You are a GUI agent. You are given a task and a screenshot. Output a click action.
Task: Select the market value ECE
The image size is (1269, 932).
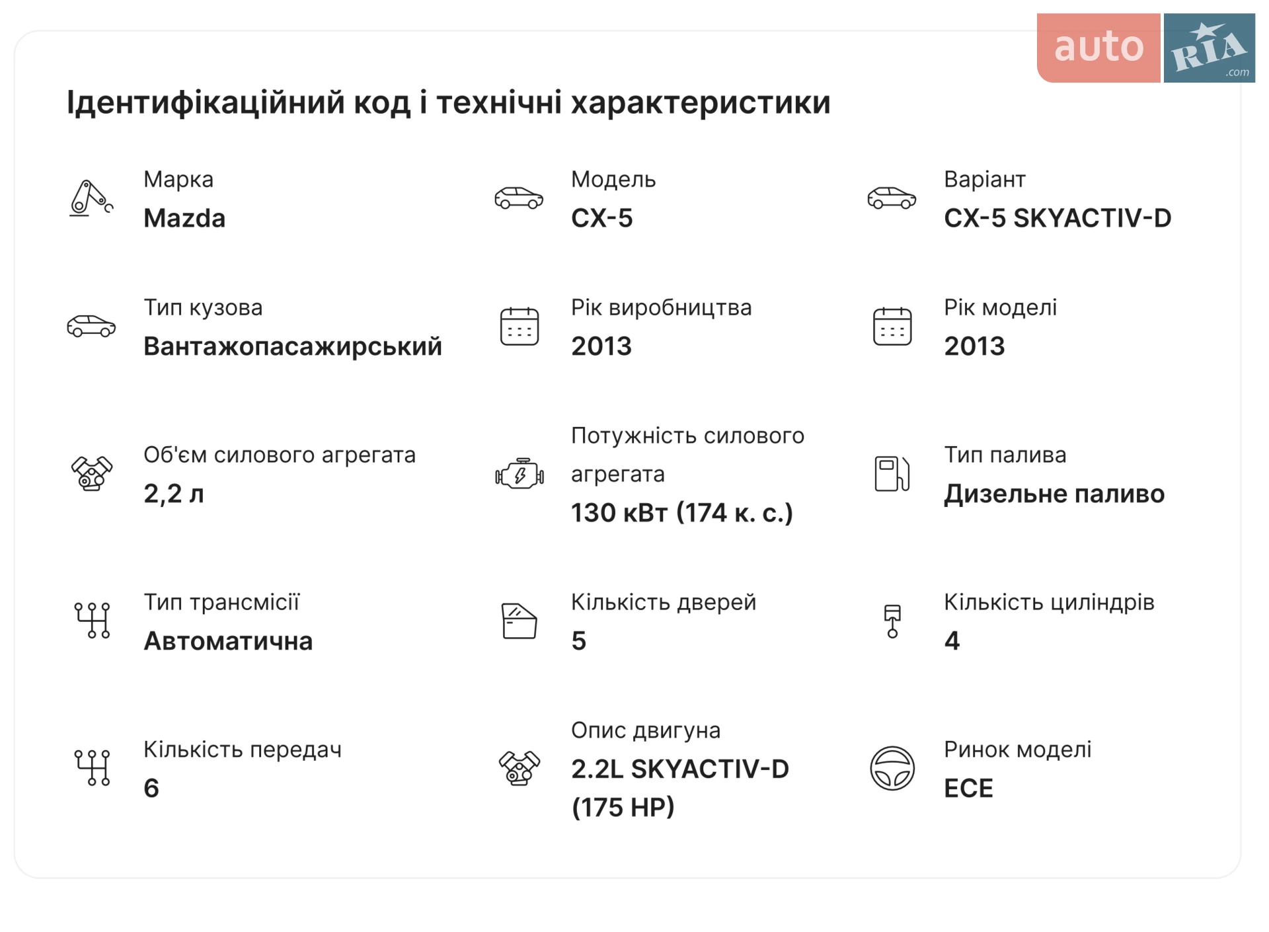(968, 789)
